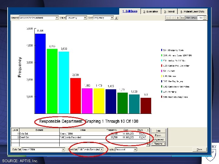Open the Display dropdown set to Graphical
Screen dimensions: 219x164
click(126, 149)
